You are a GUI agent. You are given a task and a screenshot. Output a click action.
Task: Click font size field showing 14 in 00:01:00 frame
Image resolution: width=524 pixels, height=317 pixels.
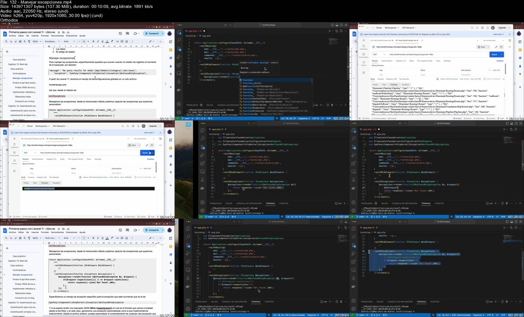[84, 42]
